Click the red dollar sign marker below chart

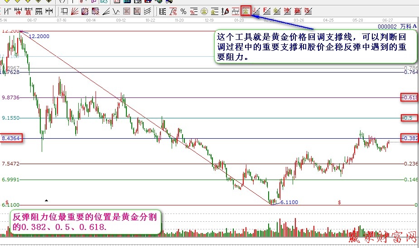339,202
